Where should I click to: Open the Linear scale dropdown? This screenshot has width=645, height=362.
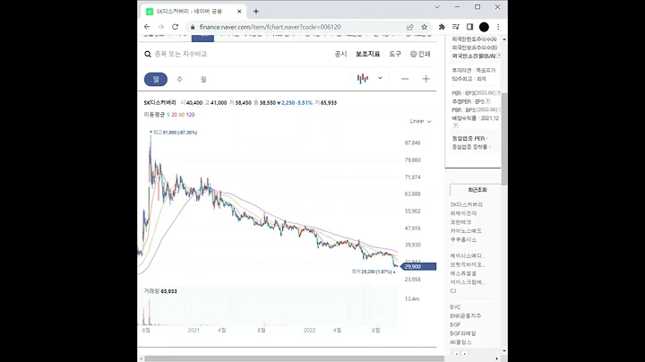coord(420,121)
